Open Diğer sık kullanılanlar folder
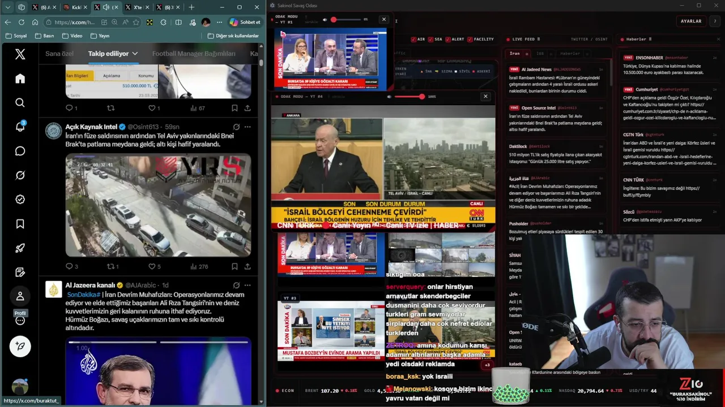The image size is (725, 407). (233, 36)
